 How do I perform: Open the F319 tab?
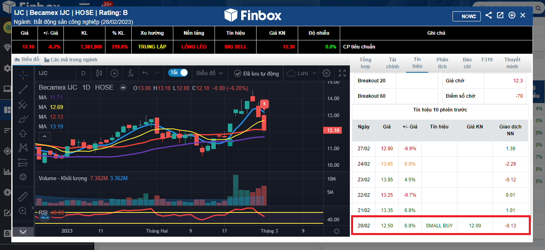tap(487, 60)
